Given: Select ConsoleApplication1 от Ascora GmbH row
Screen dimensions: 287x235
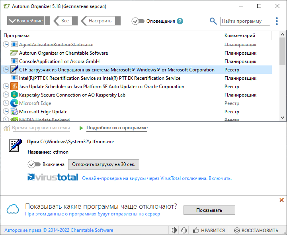Looking at the screenshot, I should (137, 61).
